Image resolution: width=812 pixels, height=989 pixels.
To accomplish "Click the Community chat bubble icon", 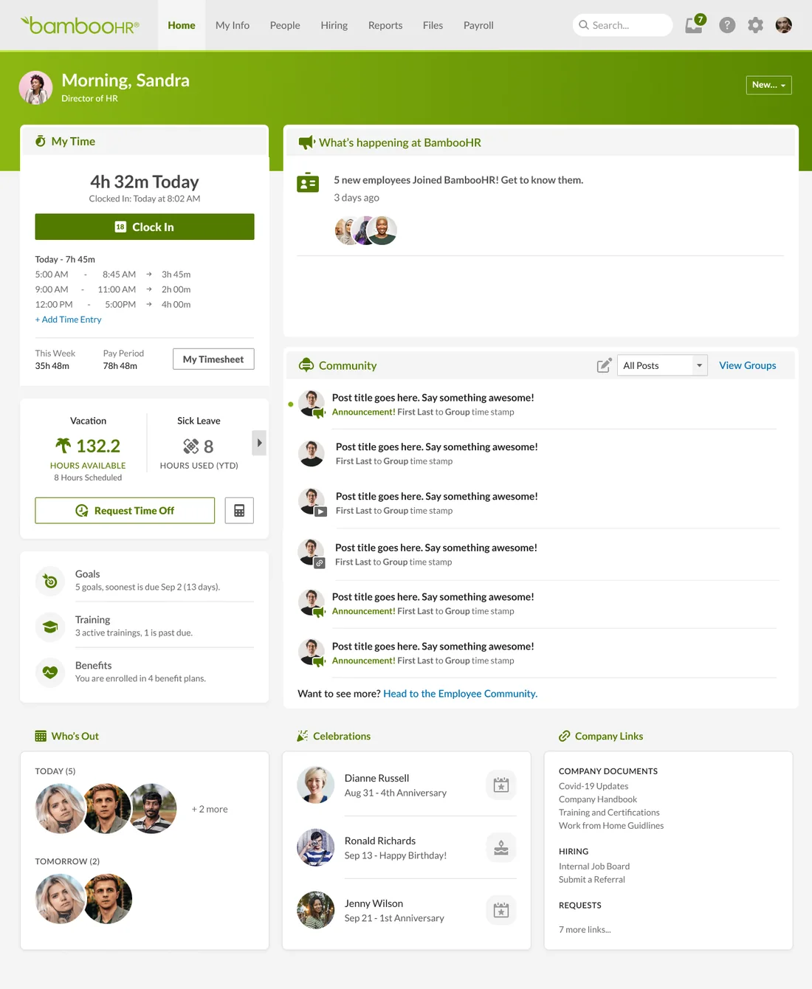I will tap(306, 365).
